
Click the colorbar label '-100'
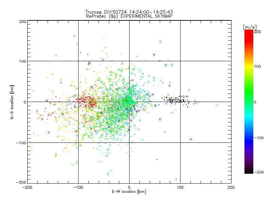259,138
